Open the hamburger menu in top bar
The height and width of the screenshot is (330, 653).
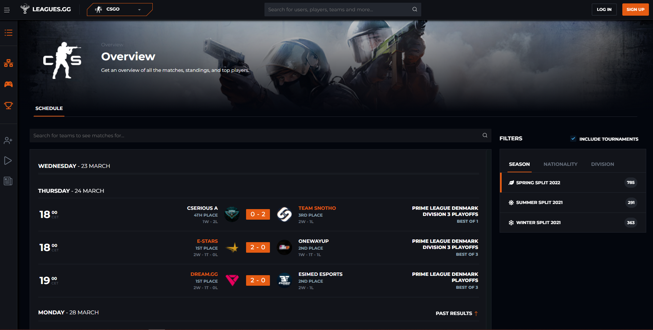point(7,10)
